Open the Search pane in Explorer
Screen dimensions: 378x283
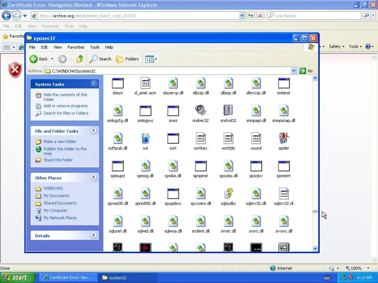click(100, 59)
